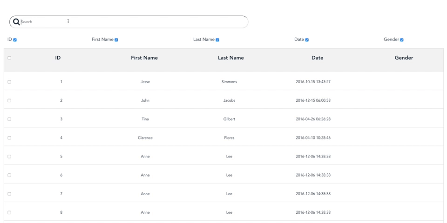Click the First Name column header
The width and height of the screenshot is (447, 223).
pyautogui.click(x=144, y=58)
